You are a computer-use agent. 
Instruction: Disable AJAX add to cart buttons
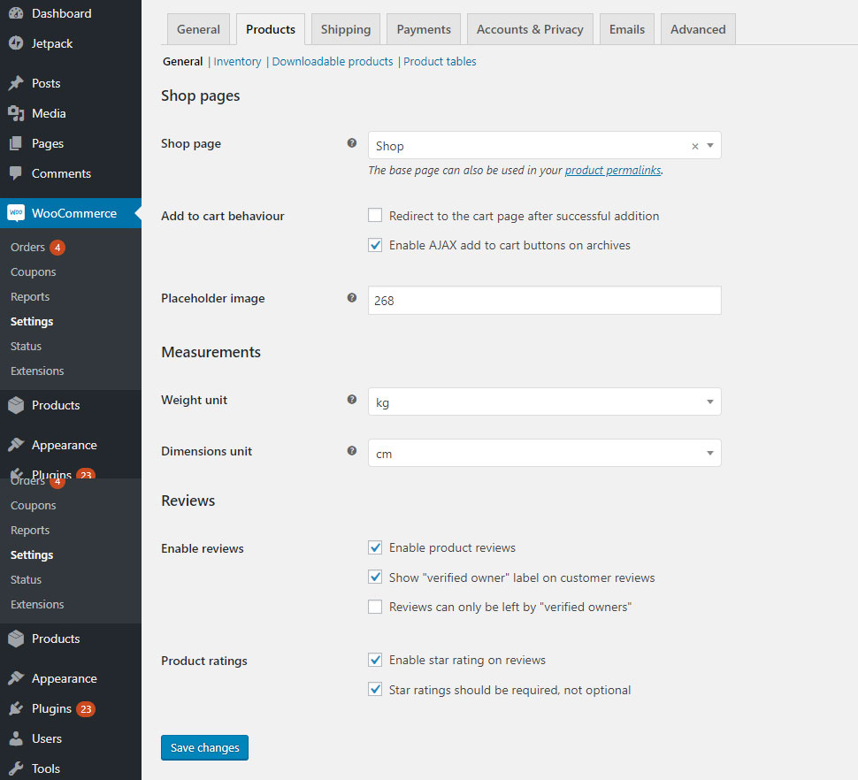pos(375,244)
